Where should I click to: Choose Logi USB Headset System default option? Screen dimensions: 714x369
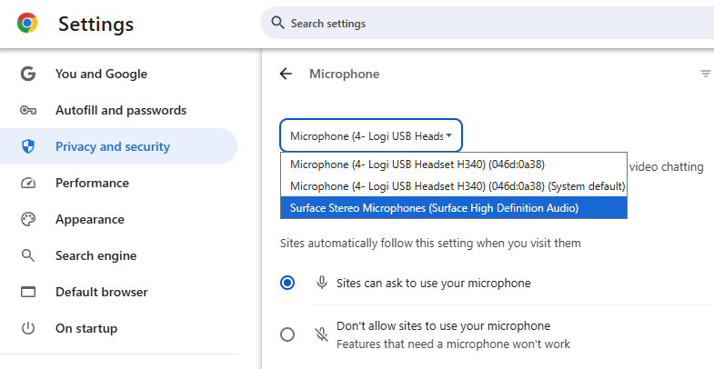(454, 186)
